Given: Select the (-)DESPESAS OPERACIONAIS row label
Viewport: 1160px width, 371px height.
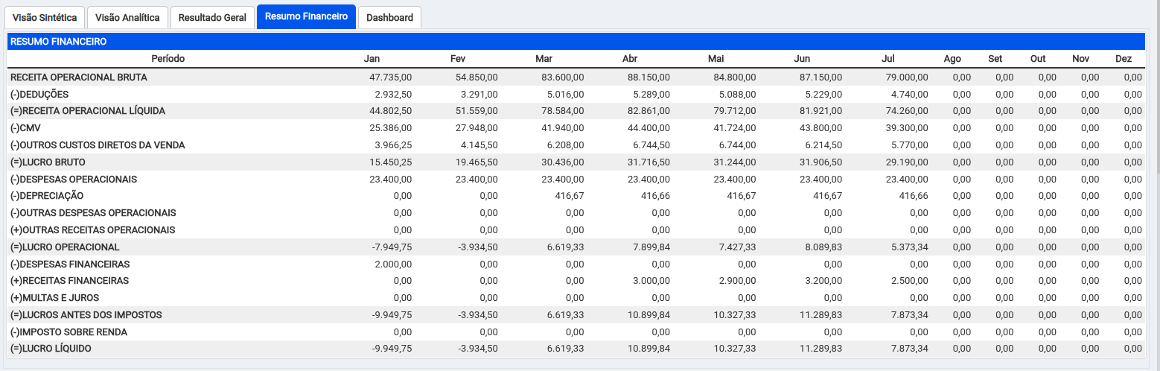Looking at the screenshot, I should [74, 180].
